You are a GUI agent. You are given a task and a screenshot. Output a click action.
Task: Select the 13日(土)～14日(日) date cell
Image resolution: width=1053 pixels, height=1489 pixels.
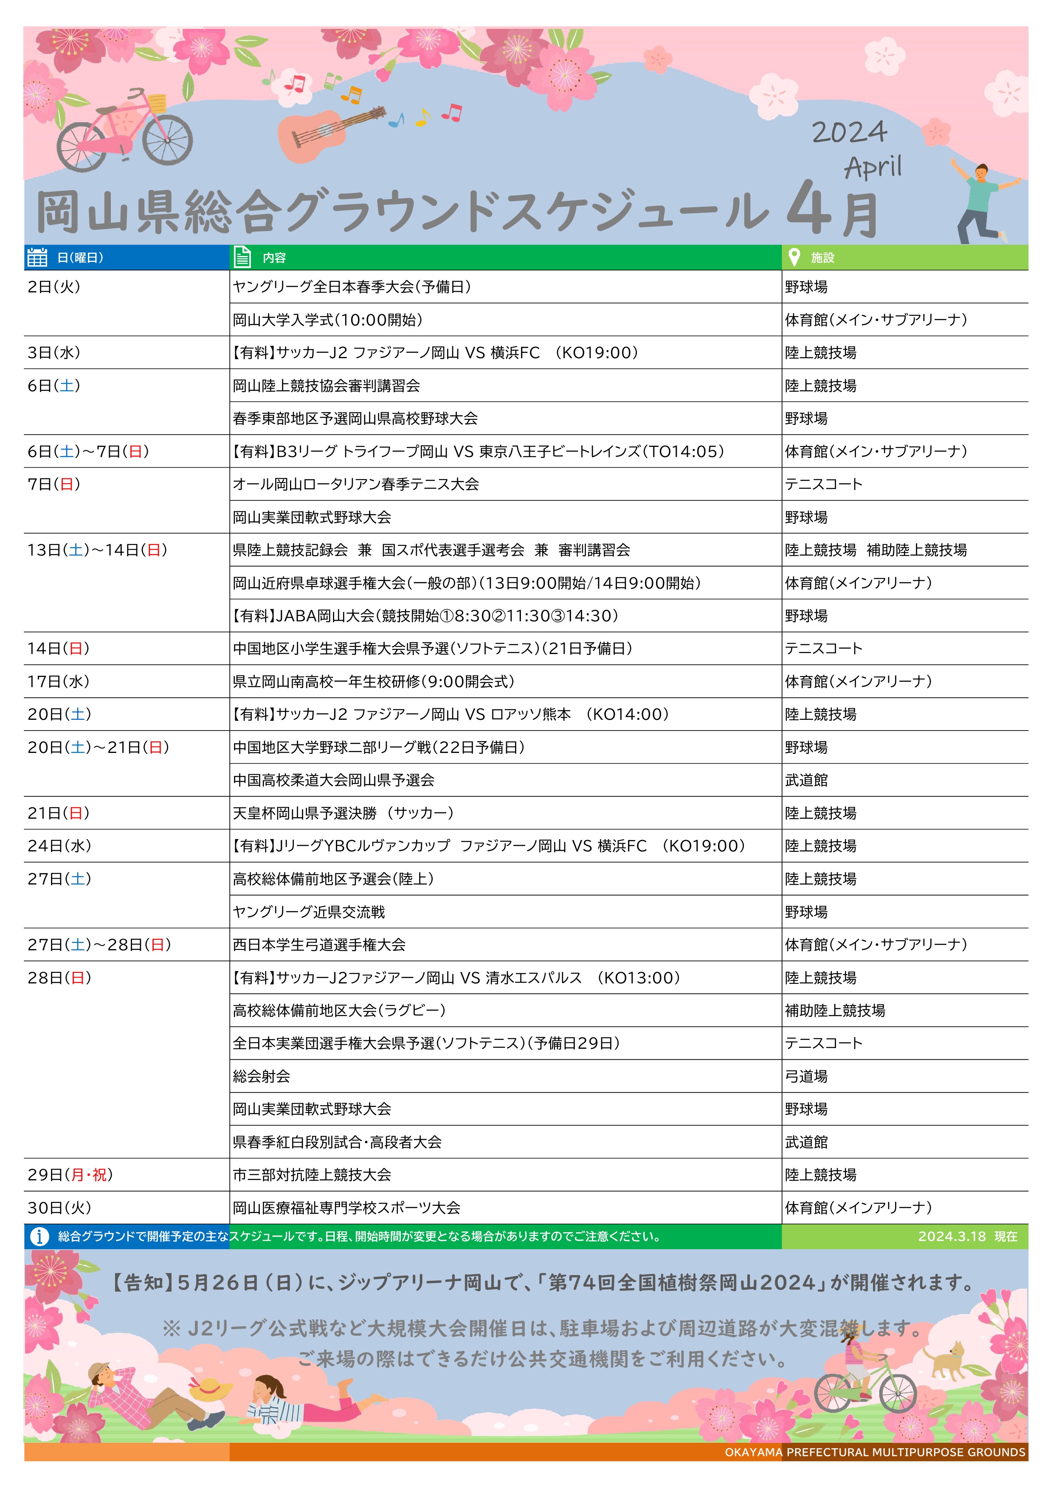pos(97,550)
